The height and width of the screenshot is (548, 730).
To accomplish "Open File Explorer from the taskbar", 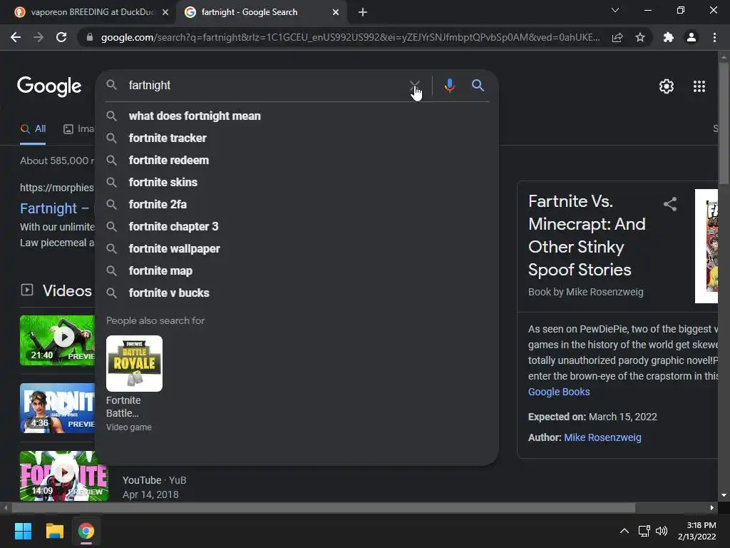I will [x=54, y=531].
